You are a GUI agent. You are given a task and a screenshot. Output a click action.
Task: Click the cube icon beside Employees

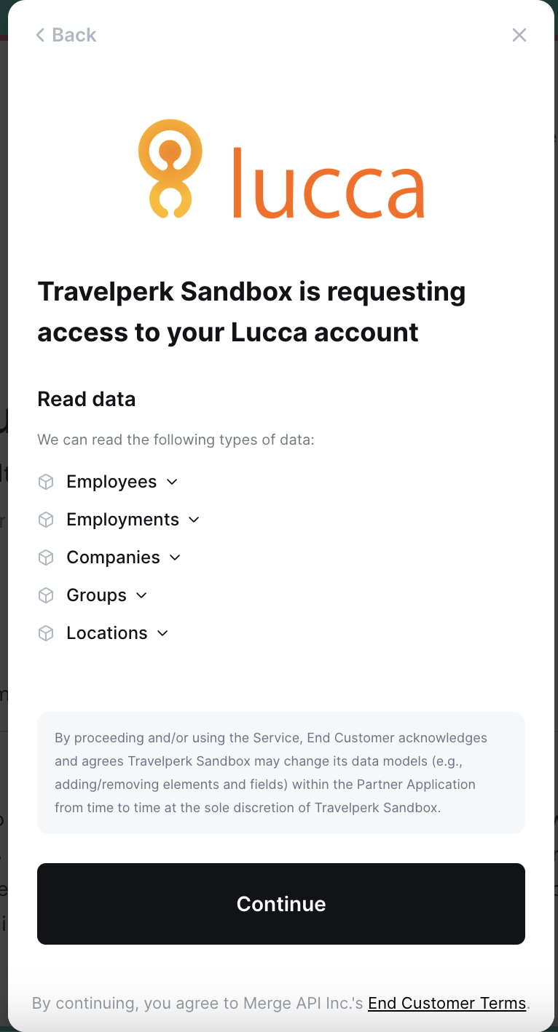(x=46, y=482)
